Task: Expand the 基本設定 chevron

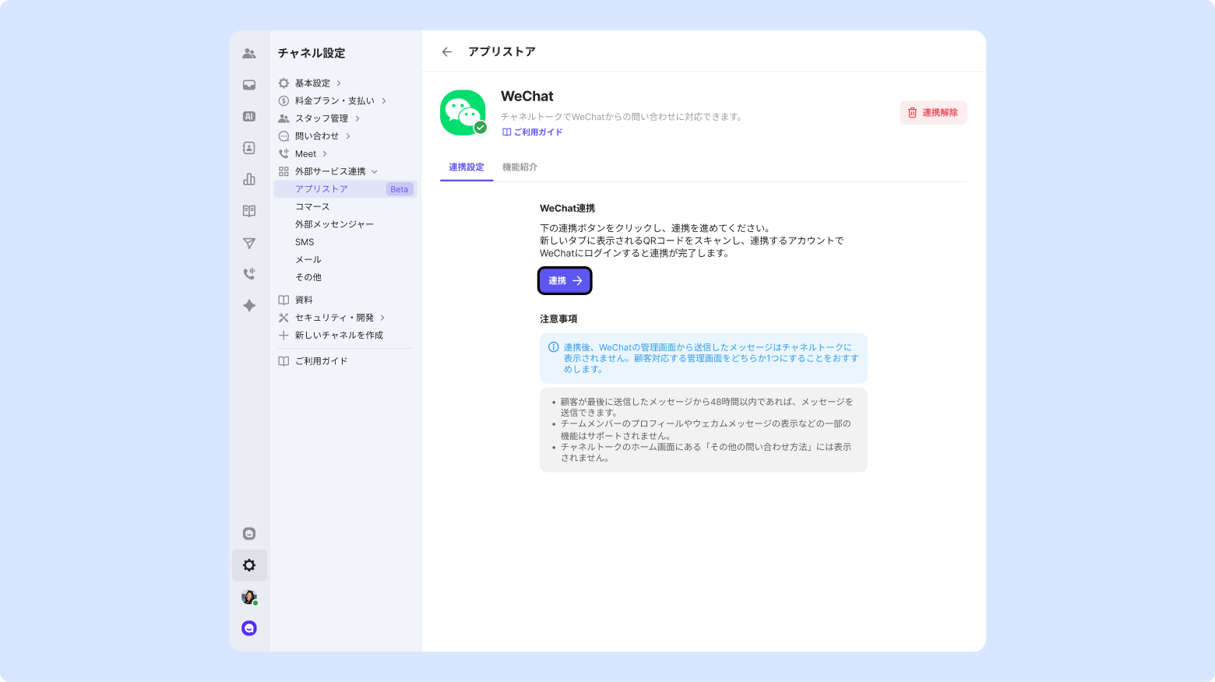Action: [339, 83]
